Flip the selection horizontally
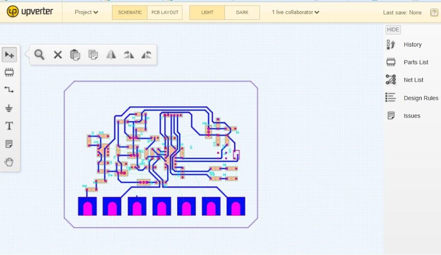 [x=111, y=55]
